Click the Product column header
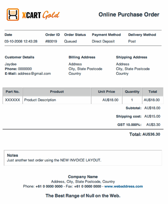 tap(57, 92)
